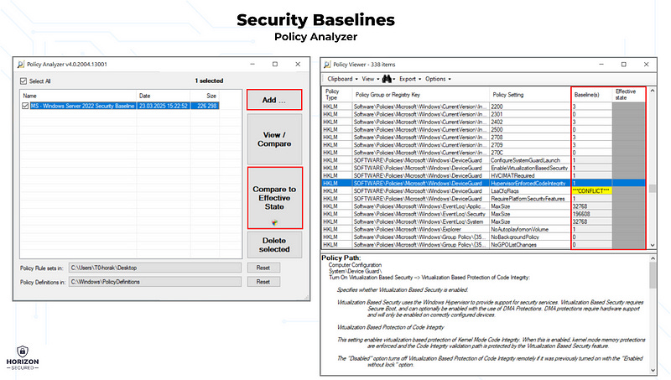671x380 pixels.
Task: Click the Baseline(s) column header
Action: (x=592, y=95)
